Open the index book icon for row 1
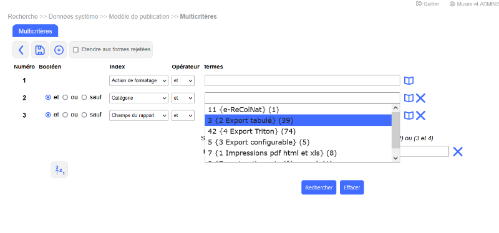This screenshot has height=233, width=499. point(409,81)
